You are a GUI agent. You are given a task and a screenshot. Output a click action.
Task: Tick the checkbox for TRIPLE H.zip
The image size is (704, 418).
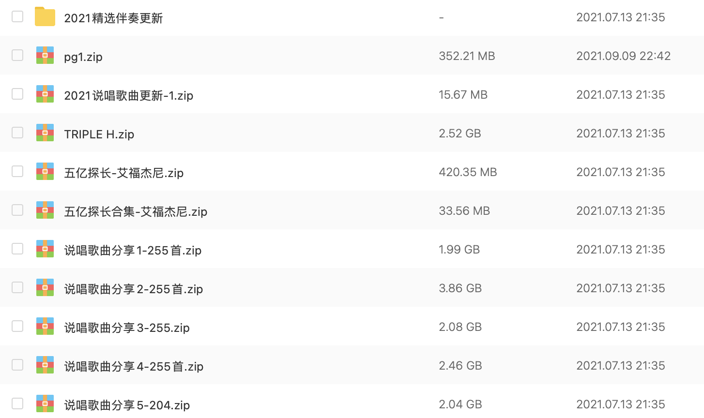click(x=17, y=133)
